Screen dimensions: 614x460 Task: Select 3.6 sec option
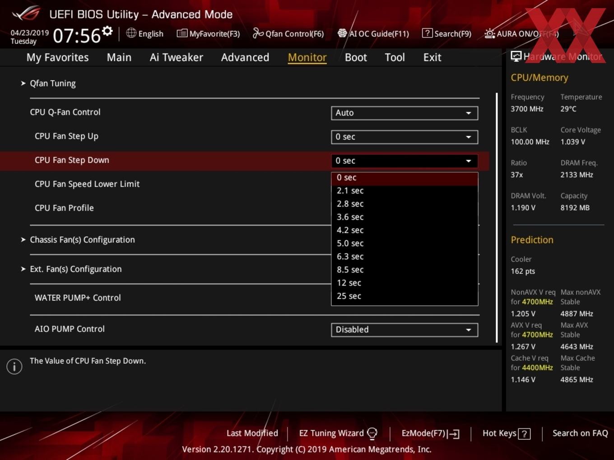coord(405,217)
